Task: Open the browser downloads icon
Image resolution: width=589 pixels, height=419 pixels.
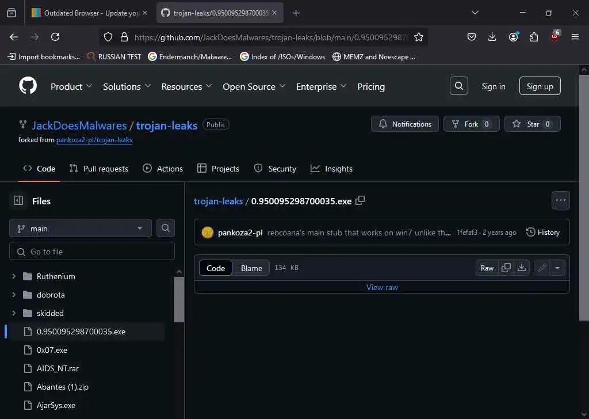Action: click(x=492, y=37)
